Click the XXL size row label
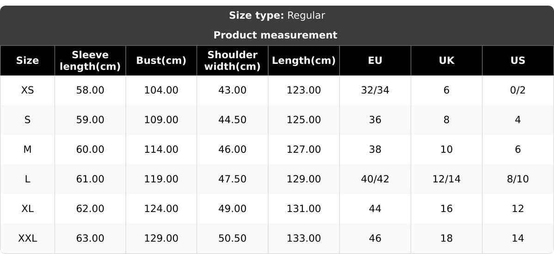Viewport: 554px width, 254px height. 27,238
